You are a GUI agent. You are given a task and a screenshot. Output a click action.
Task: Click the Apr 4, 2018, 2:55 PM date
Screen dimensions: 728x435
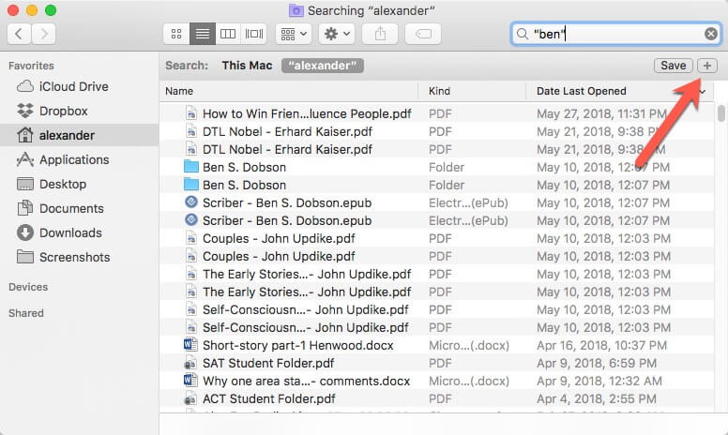(597, 398)
